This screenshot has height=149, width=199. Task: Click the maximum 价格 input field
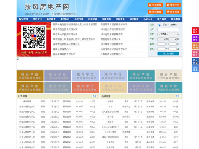[172, 49]
